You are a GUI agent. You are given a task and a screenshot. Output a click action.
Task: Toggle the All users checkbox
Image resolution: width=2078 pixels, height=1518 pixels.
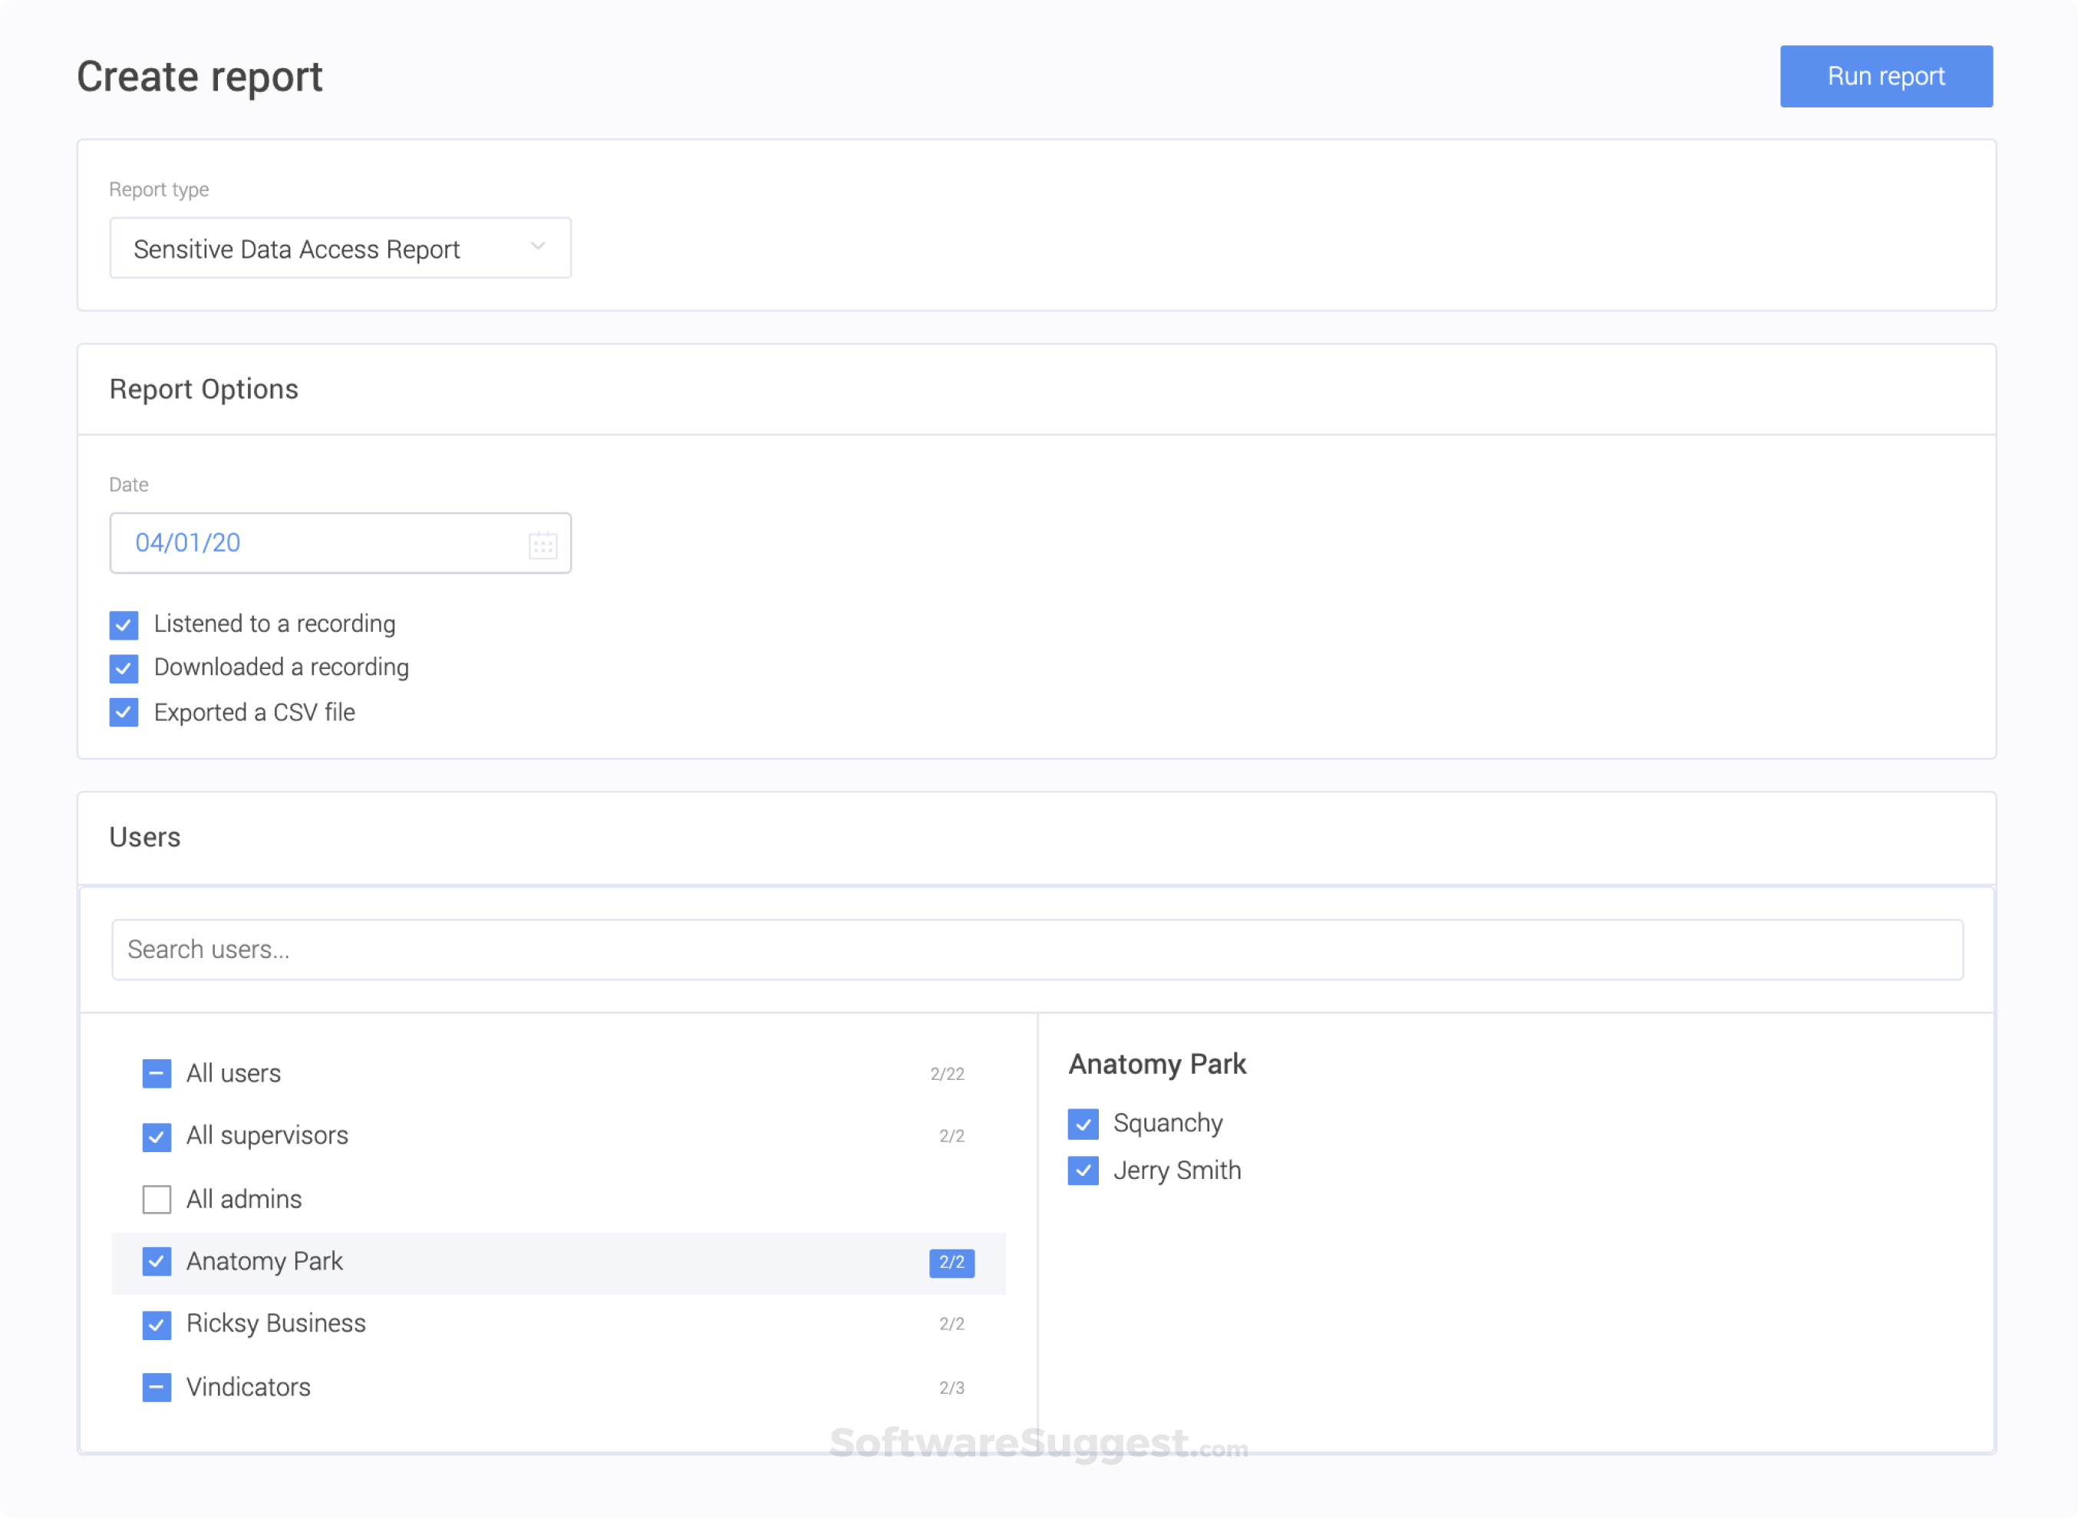pos(157,1073)
